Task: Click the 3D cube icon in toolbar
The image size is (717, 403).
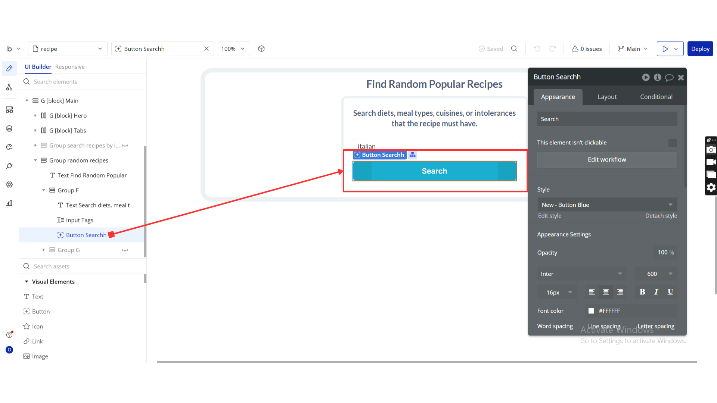Action: pyautogui.click(x=261, y=49)
